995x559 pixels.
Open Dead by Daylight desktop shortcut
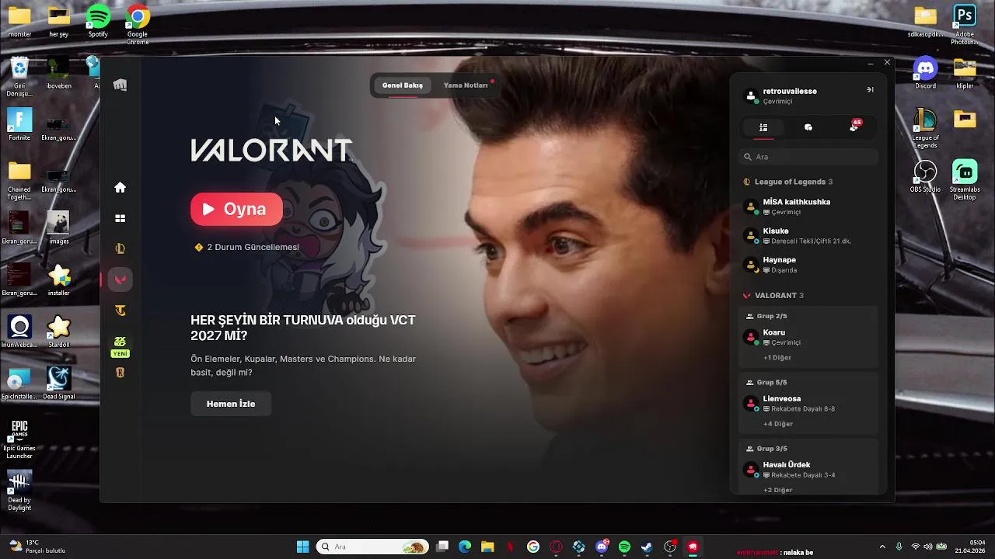(x=19, y=490)
